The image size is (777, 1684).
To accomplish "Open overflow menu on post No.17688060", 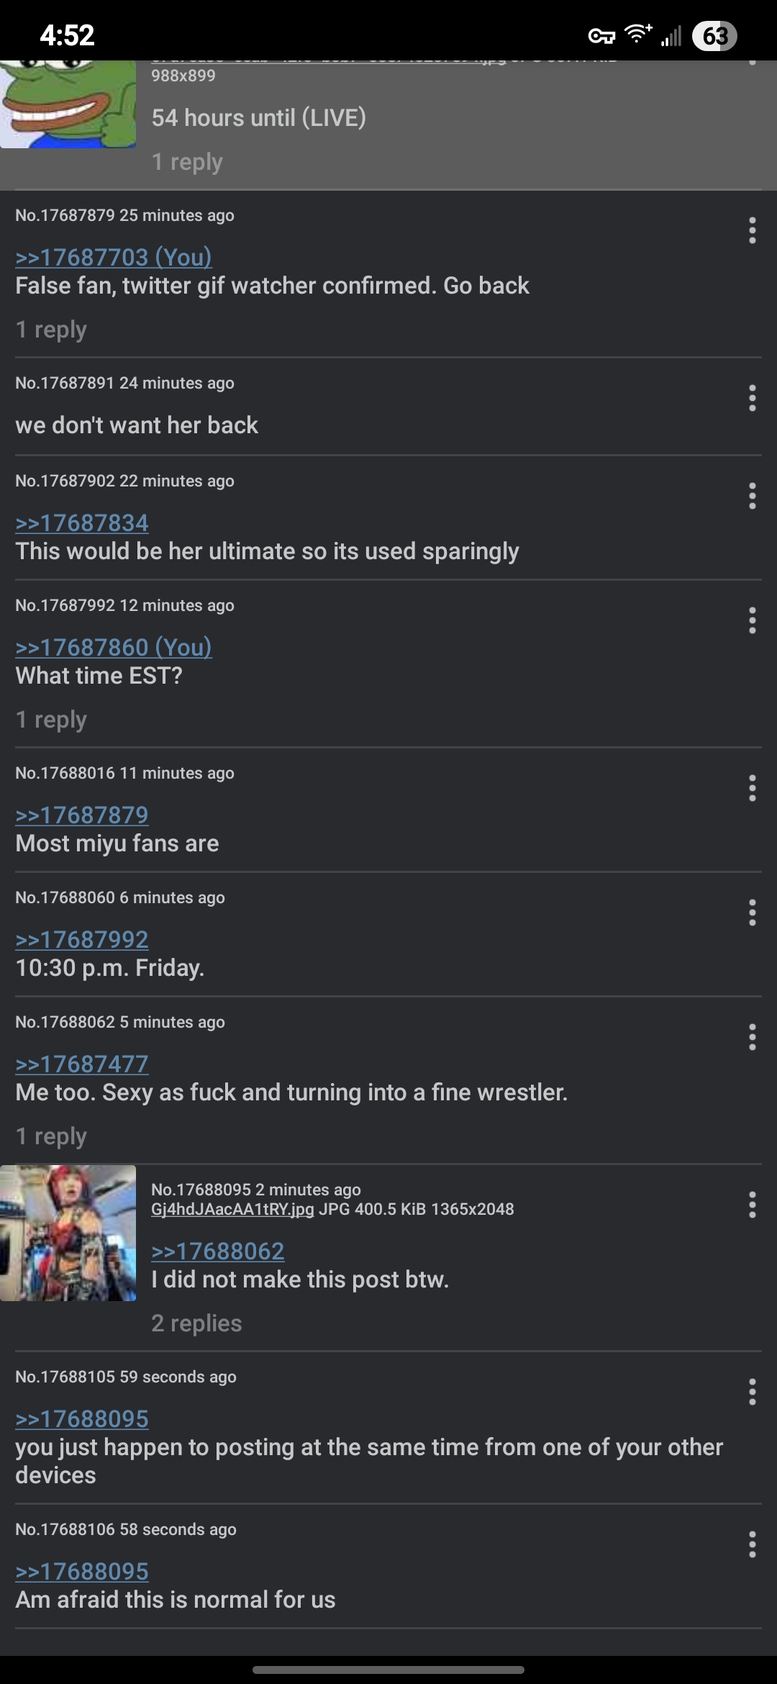I will (x=752, y=913).
